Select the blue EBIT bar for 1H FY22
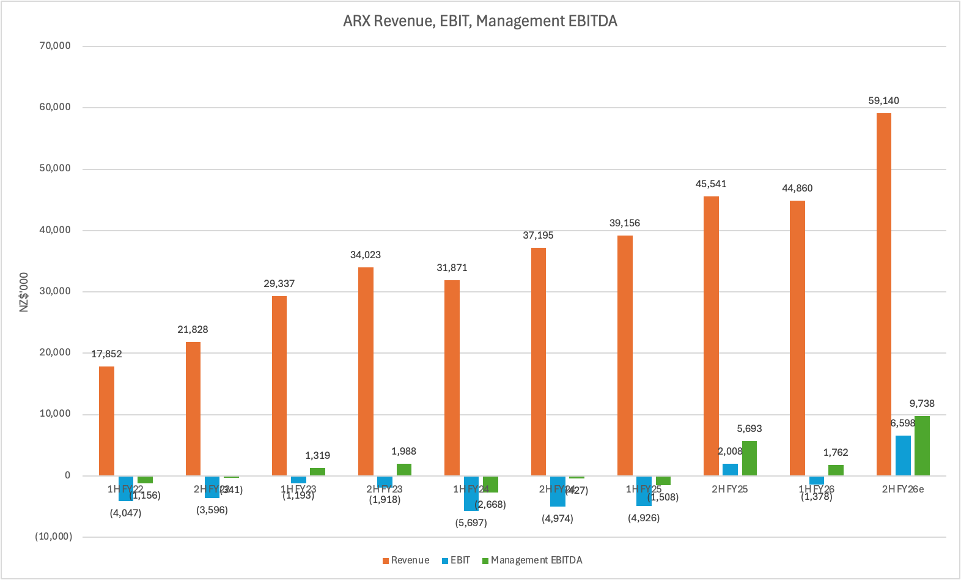This screenshot has height=580, width=961. [x=125, y=488]
